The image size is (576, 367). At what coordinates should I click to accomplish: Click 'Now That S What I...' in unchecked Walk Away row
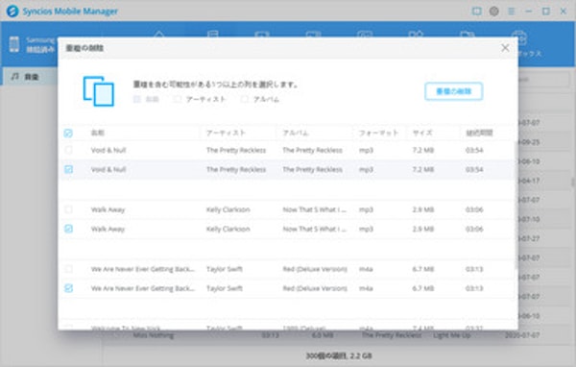click(x=315, y=209)
